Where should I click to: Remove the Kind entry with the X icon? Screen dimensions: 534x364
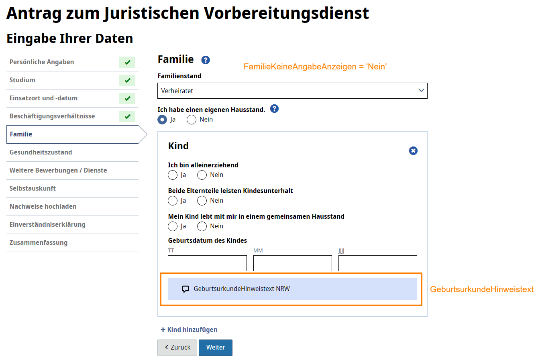413,150
